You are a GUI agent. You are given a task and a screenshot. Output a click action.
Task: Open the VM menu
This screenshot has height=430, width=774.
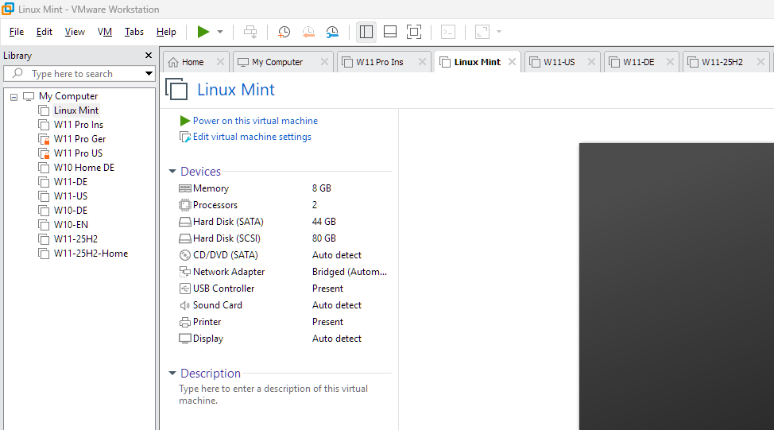(x=105, y=32)
